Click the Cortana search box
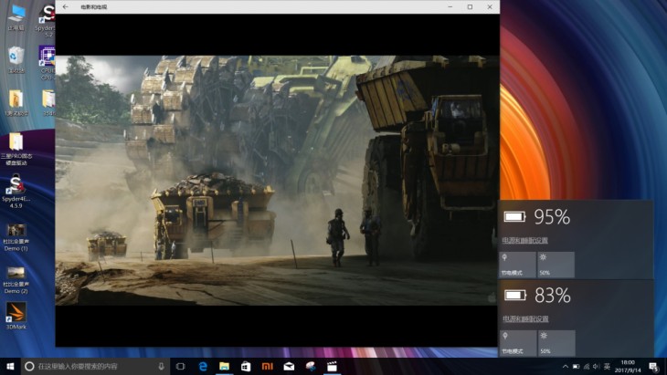 tap(91, 366)
